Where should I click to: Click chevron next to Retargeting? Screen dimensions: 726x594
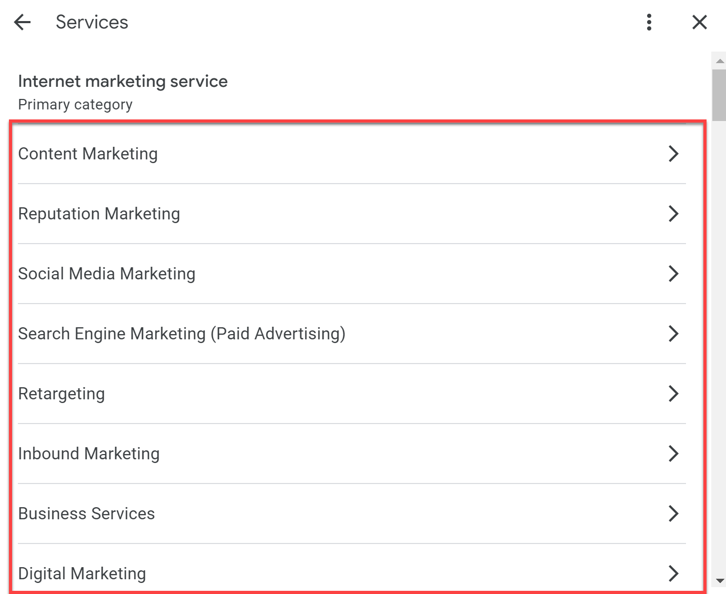pyautogui.click(x=673, y=394)
